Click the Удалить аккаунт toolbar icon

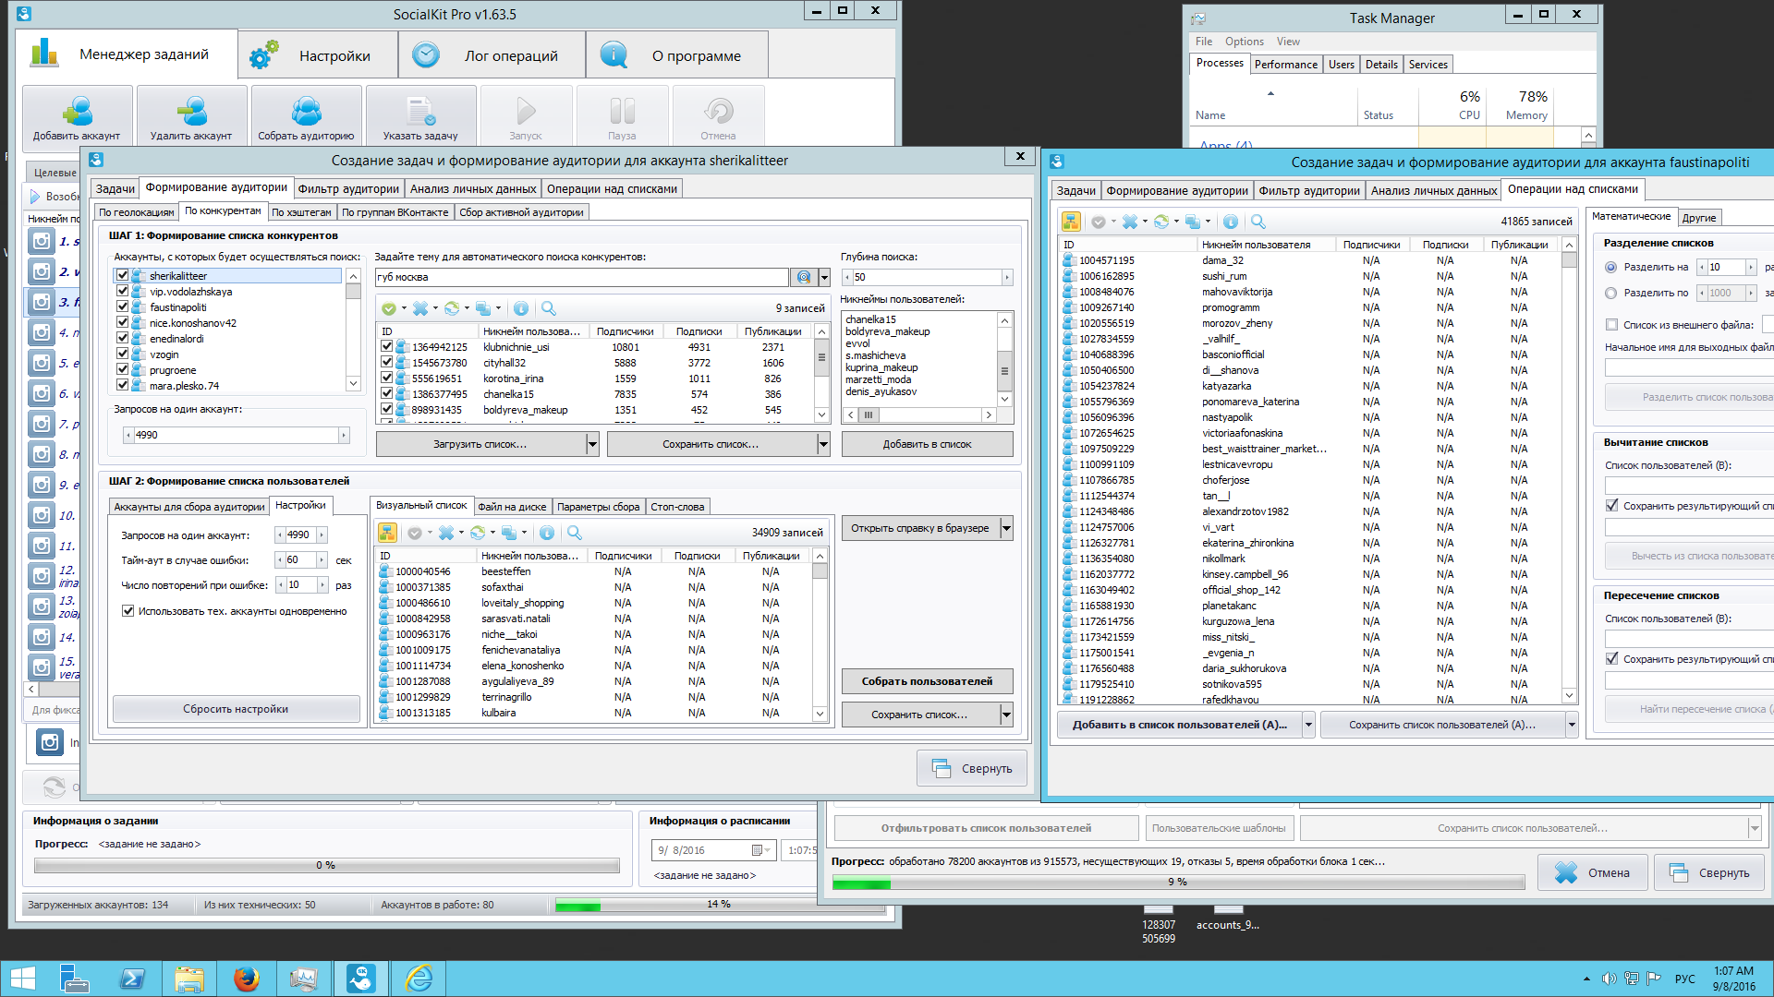click(x=191, y=115)
